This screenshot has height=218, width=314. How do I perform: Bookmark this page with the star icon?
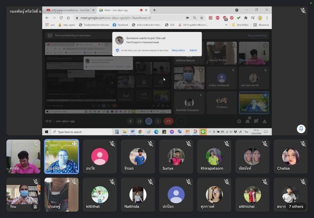201,18
